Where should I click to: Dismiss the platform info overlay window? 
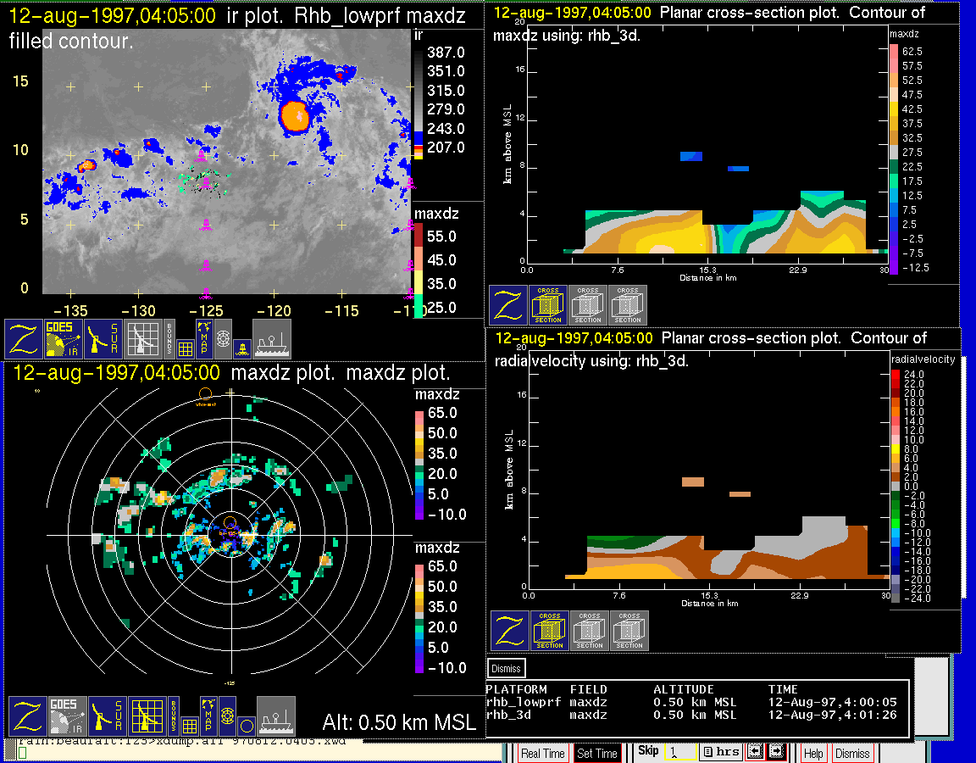507,668
